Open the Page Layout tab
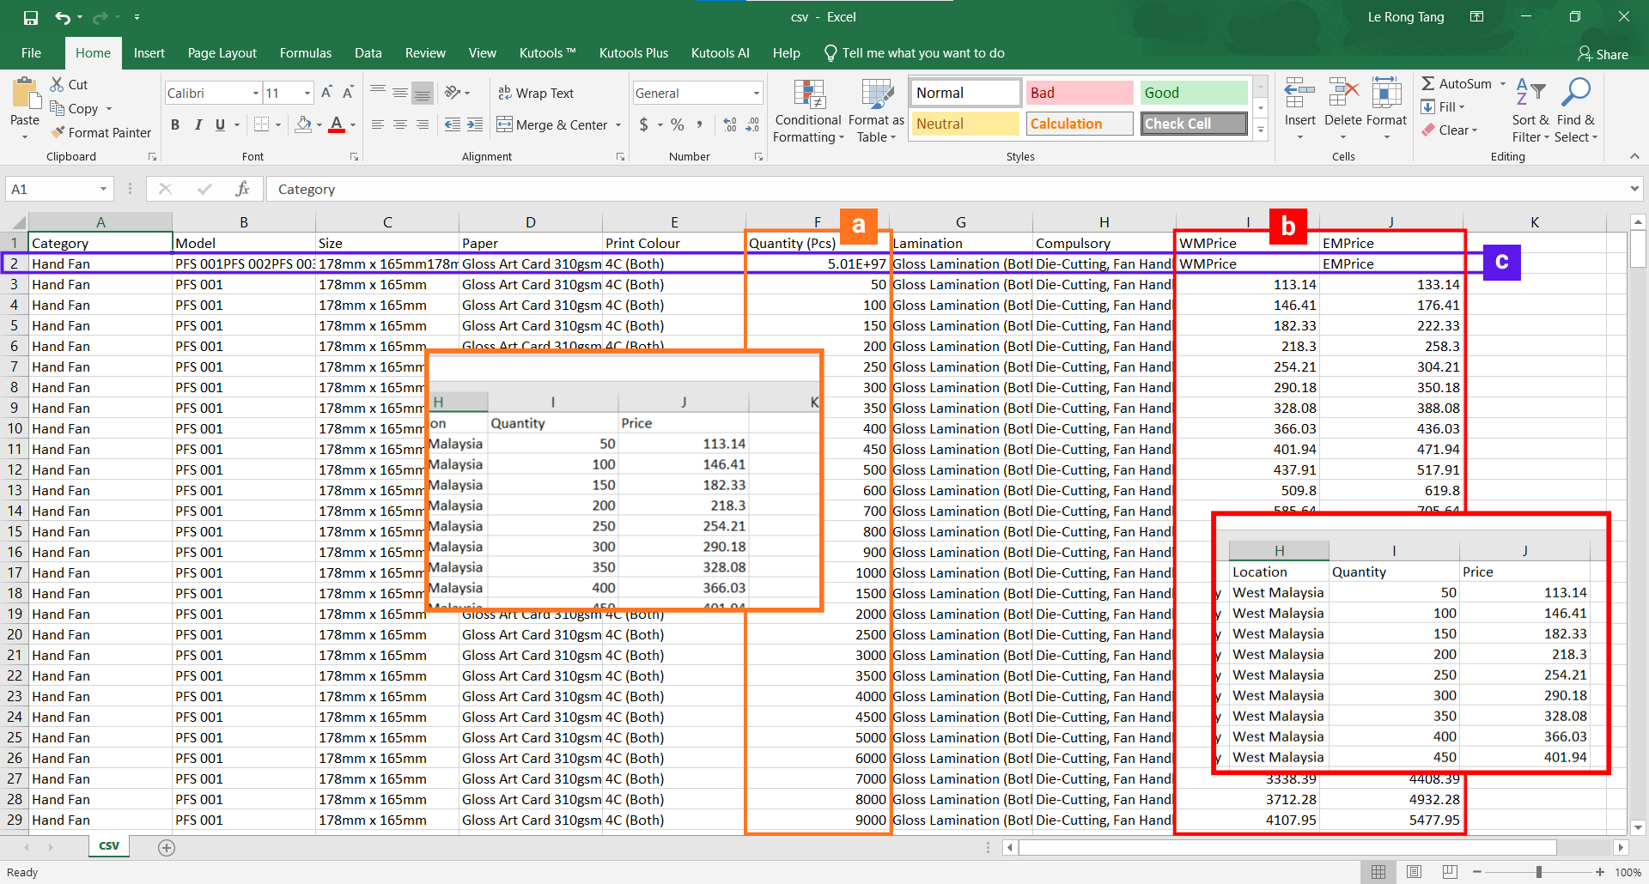1649x884 pixels. click(x=222, y=53)
